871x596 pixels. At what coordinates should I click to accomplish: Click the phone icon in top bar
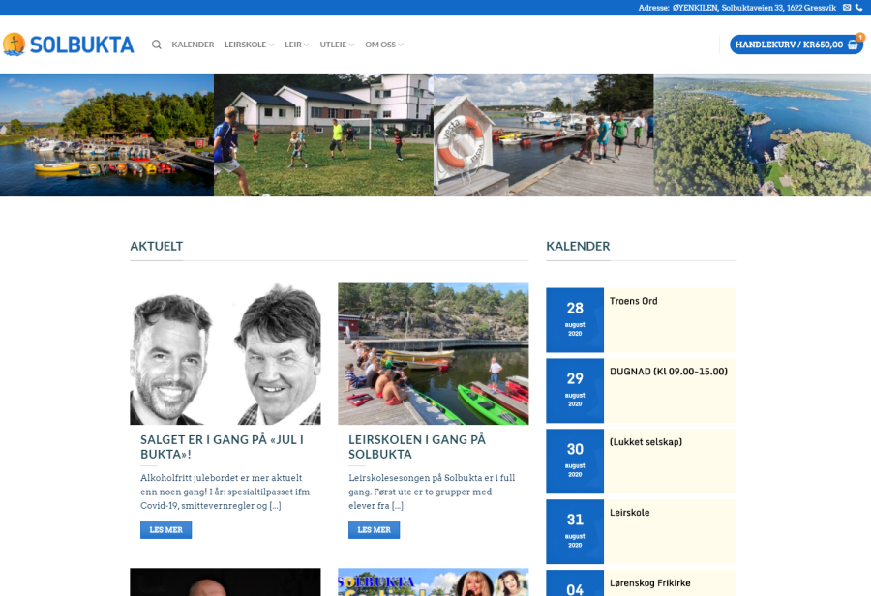click(x=859, y=8)
